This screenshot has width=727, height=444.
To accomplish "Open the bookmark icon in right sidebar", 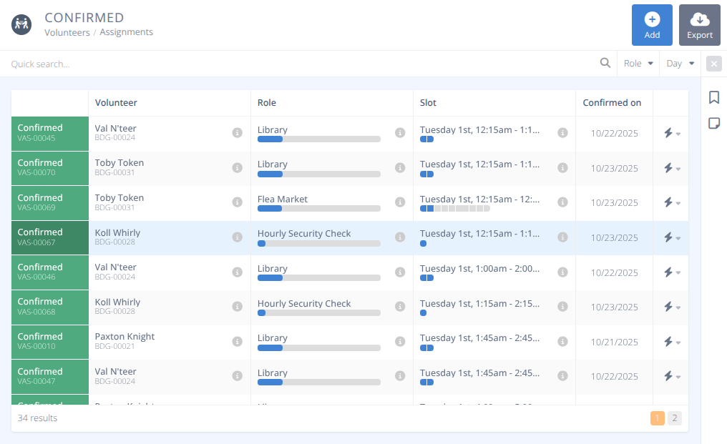I will coord(713,97).
